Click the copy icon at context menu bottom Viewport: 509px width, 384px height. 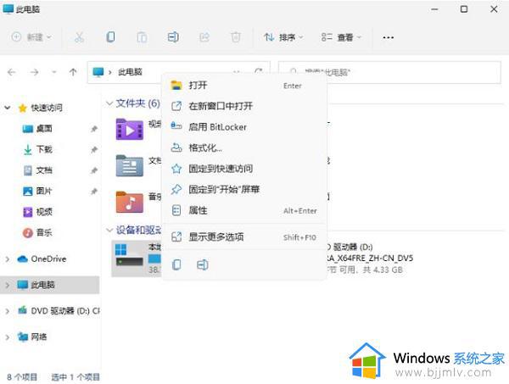176,264
